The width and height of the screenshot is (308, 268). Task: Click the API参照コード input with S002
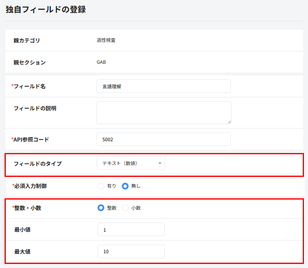coord(163,139)
